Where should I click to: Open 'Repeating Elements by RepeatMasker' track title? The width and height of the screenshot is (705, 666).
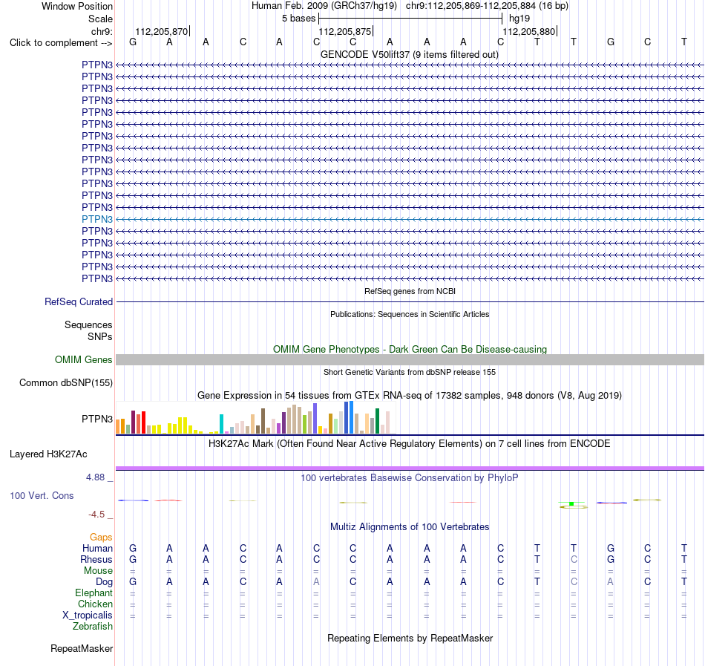410,639
